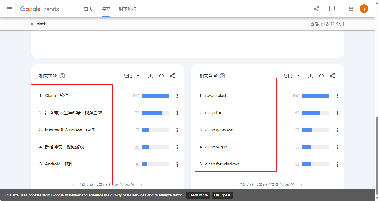Open more options for clash for windows
The image size is (379, 201).
[337, 164]
